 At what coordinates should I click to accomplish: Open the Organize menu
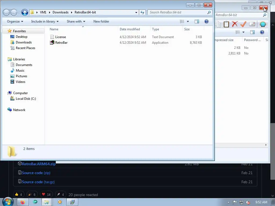pyautogui.click(x=15, y=21)
